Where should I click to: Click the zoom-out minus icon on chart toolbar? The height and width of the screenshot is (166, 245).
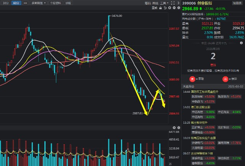click(174, 8)
